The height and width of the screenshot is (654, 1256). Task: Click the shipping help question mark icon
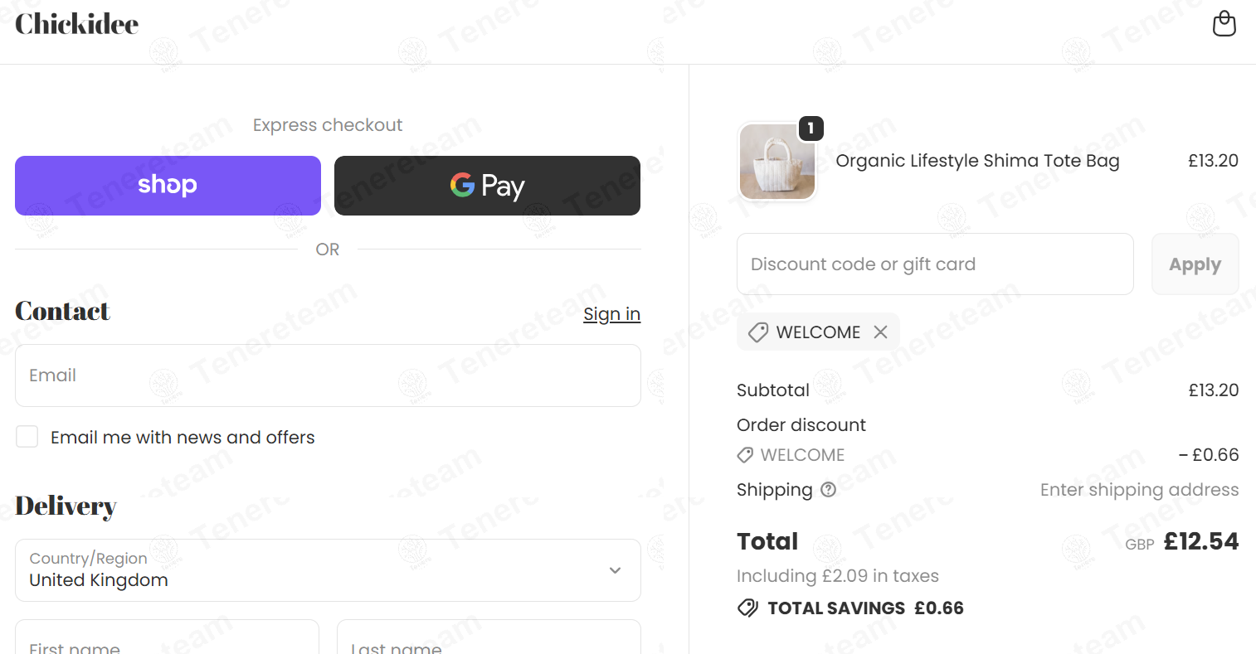coord(828,490)
